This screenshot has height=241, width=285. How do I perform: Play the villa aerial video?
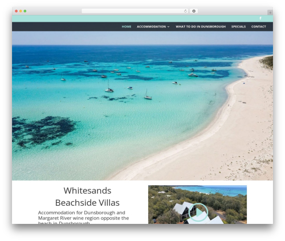click(198, 213)
